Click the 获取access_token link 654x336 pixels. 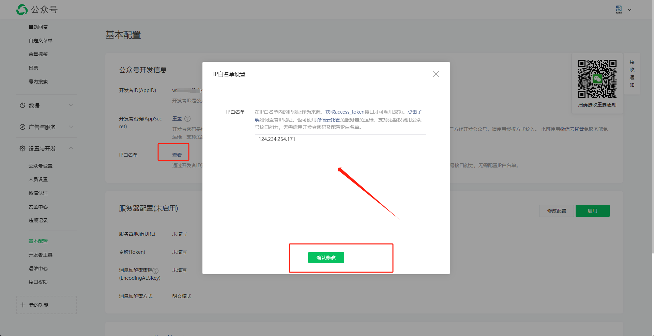[x=345, y=112]
